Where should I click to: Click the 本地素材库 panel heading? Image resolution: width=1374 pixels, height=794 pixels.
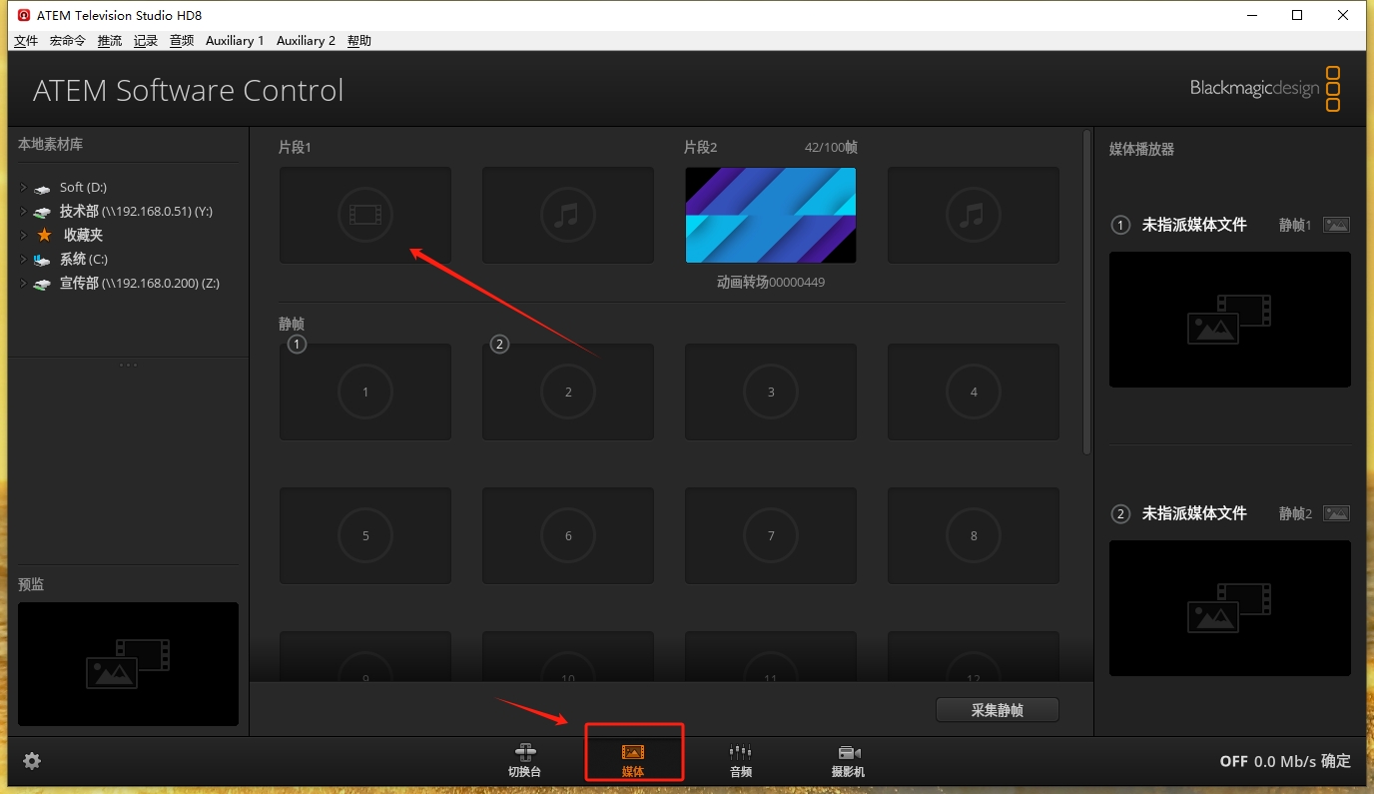tap(50, 145)
